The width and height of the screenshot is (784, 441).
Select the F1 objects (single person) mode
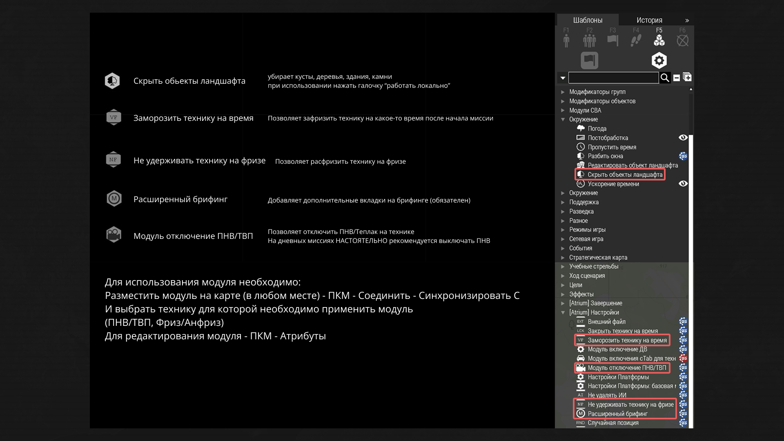pyautogui.click(x=566, y=38)
